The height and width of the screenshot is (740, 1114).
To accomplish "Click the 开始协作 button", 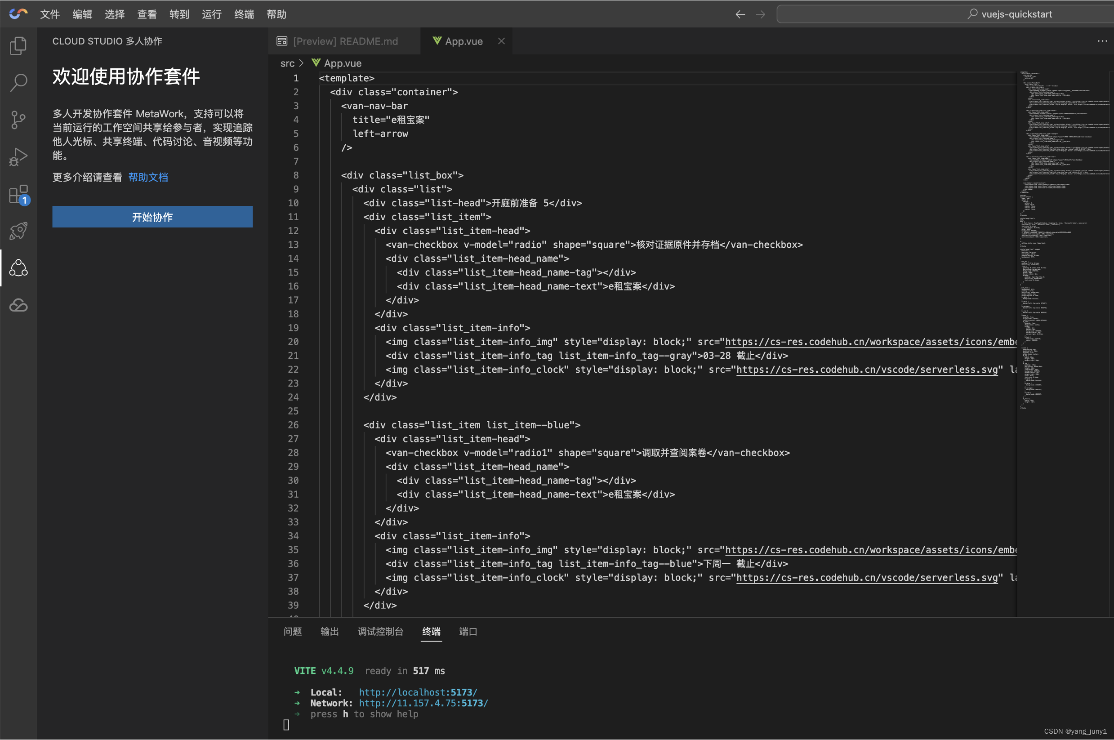I will pyautogui.click(x=152, y=217).
